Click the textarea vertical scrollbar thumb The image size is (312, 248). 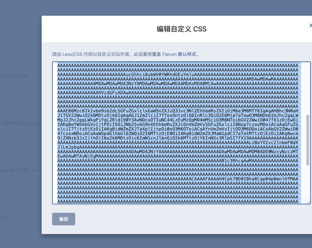(x=308, y=140)
